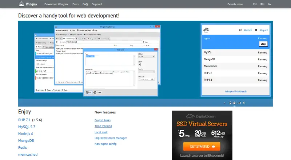The height and width of the screenshot is (160, 291).
Task: Select the MySQL row in the server manager
Action: click(235, 52)
